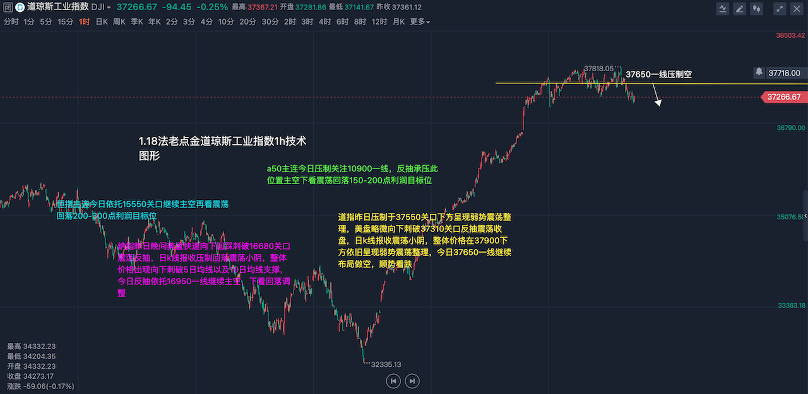Image resolution: width=808 pixels, height=394 pixels.
Task: Switch to the 日K daily timeframe
Action: pos(101,22)
